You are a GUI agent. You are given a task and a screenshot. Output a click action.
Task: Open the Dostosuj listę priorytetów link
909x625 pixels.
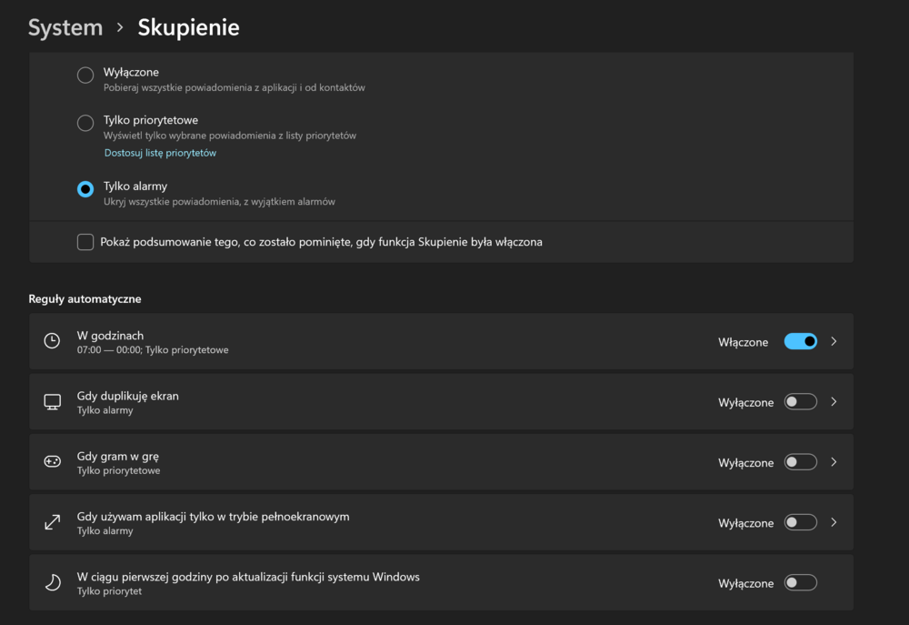tap(160, 153)
